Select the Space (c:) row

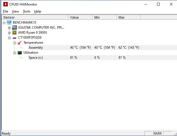pos(102,58)
